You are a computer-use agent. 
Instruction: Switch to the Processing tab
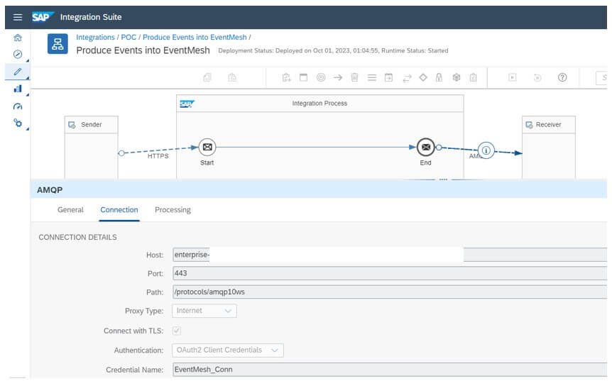173,210
